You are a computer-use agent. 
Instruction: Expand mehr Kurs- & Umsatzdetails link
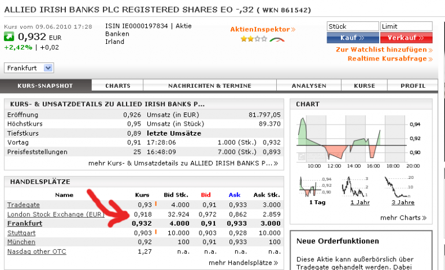coord(183,163)
